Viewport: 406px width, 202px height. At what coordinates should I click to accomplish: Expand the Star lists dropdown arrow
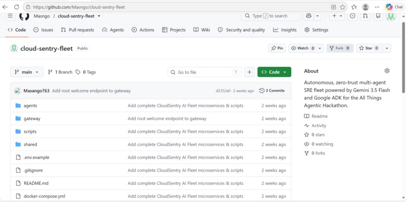point(387,48)
